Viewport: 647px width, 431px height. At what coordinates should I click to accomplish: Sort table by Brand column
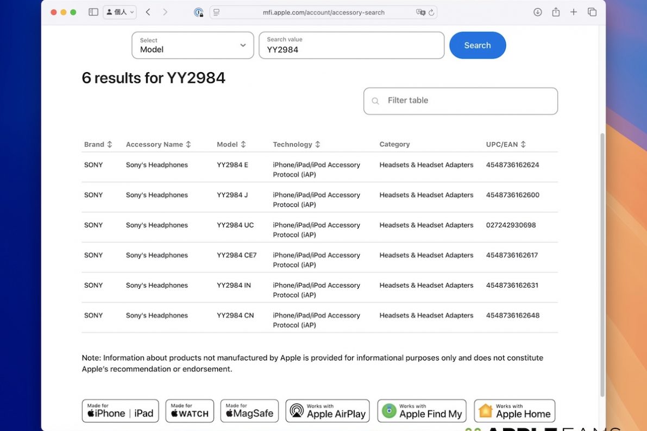[98, 144]
